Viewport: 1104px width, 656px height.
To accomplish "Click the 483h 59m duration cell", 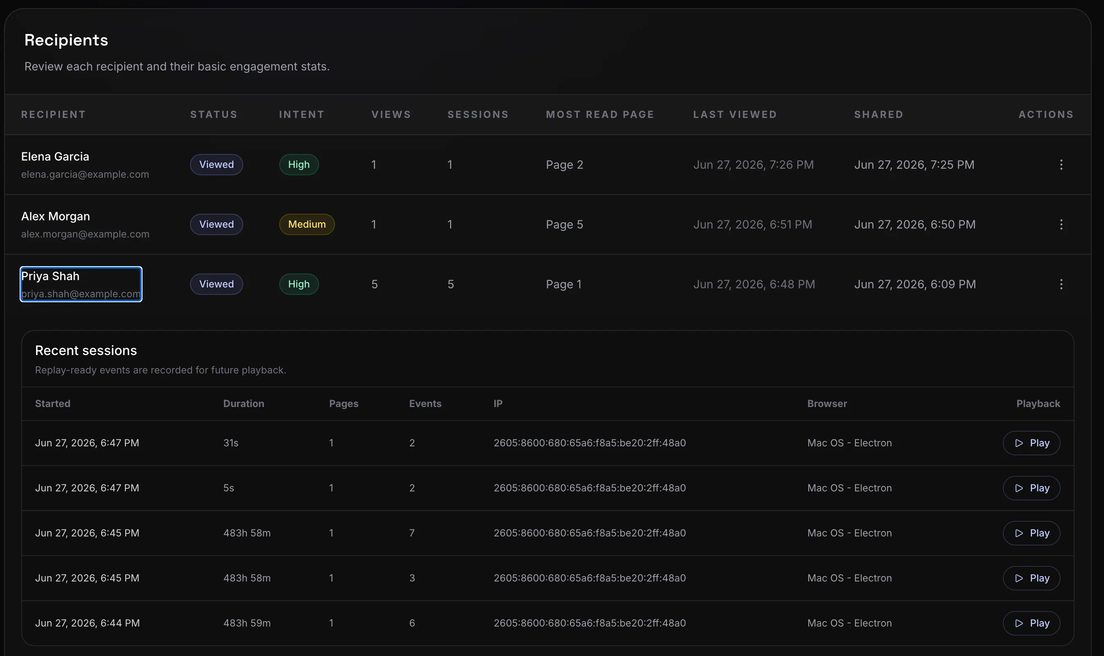I will click(x=247, y=623).
